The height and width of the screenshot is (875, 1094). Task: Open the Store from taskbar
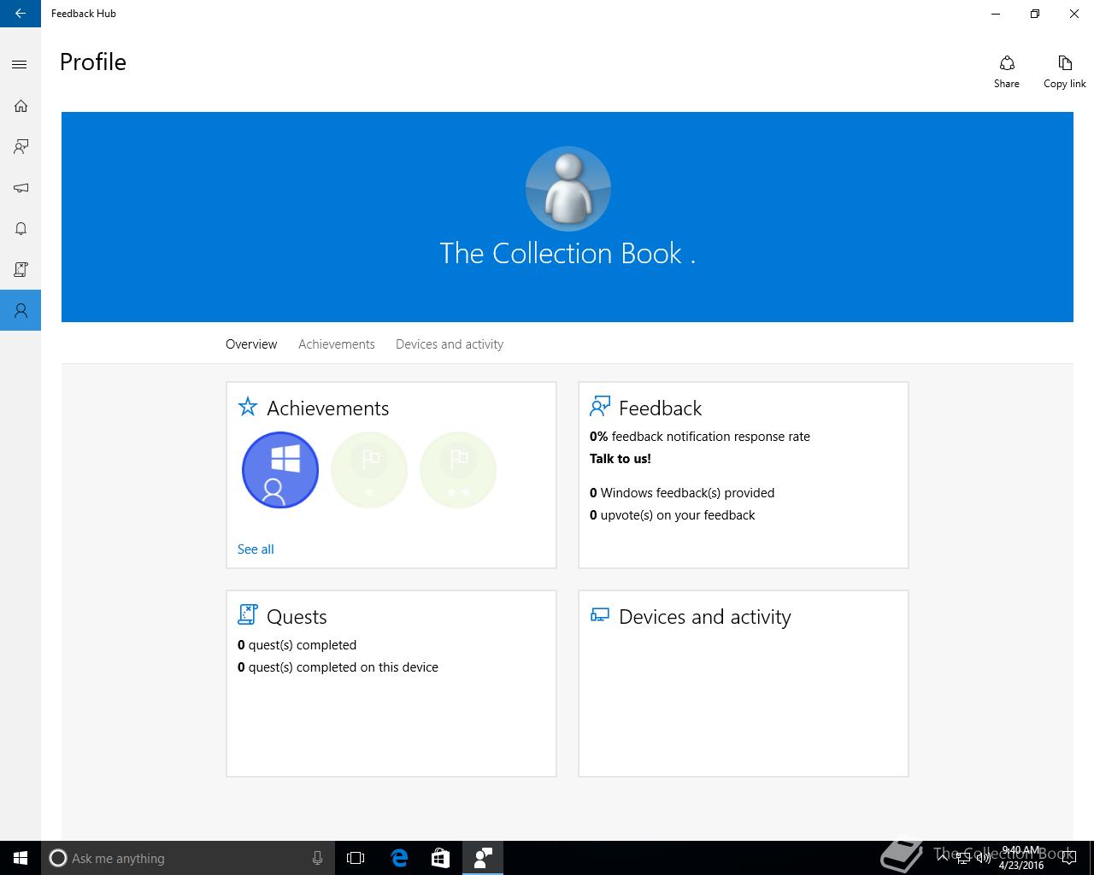click(440, 858)
